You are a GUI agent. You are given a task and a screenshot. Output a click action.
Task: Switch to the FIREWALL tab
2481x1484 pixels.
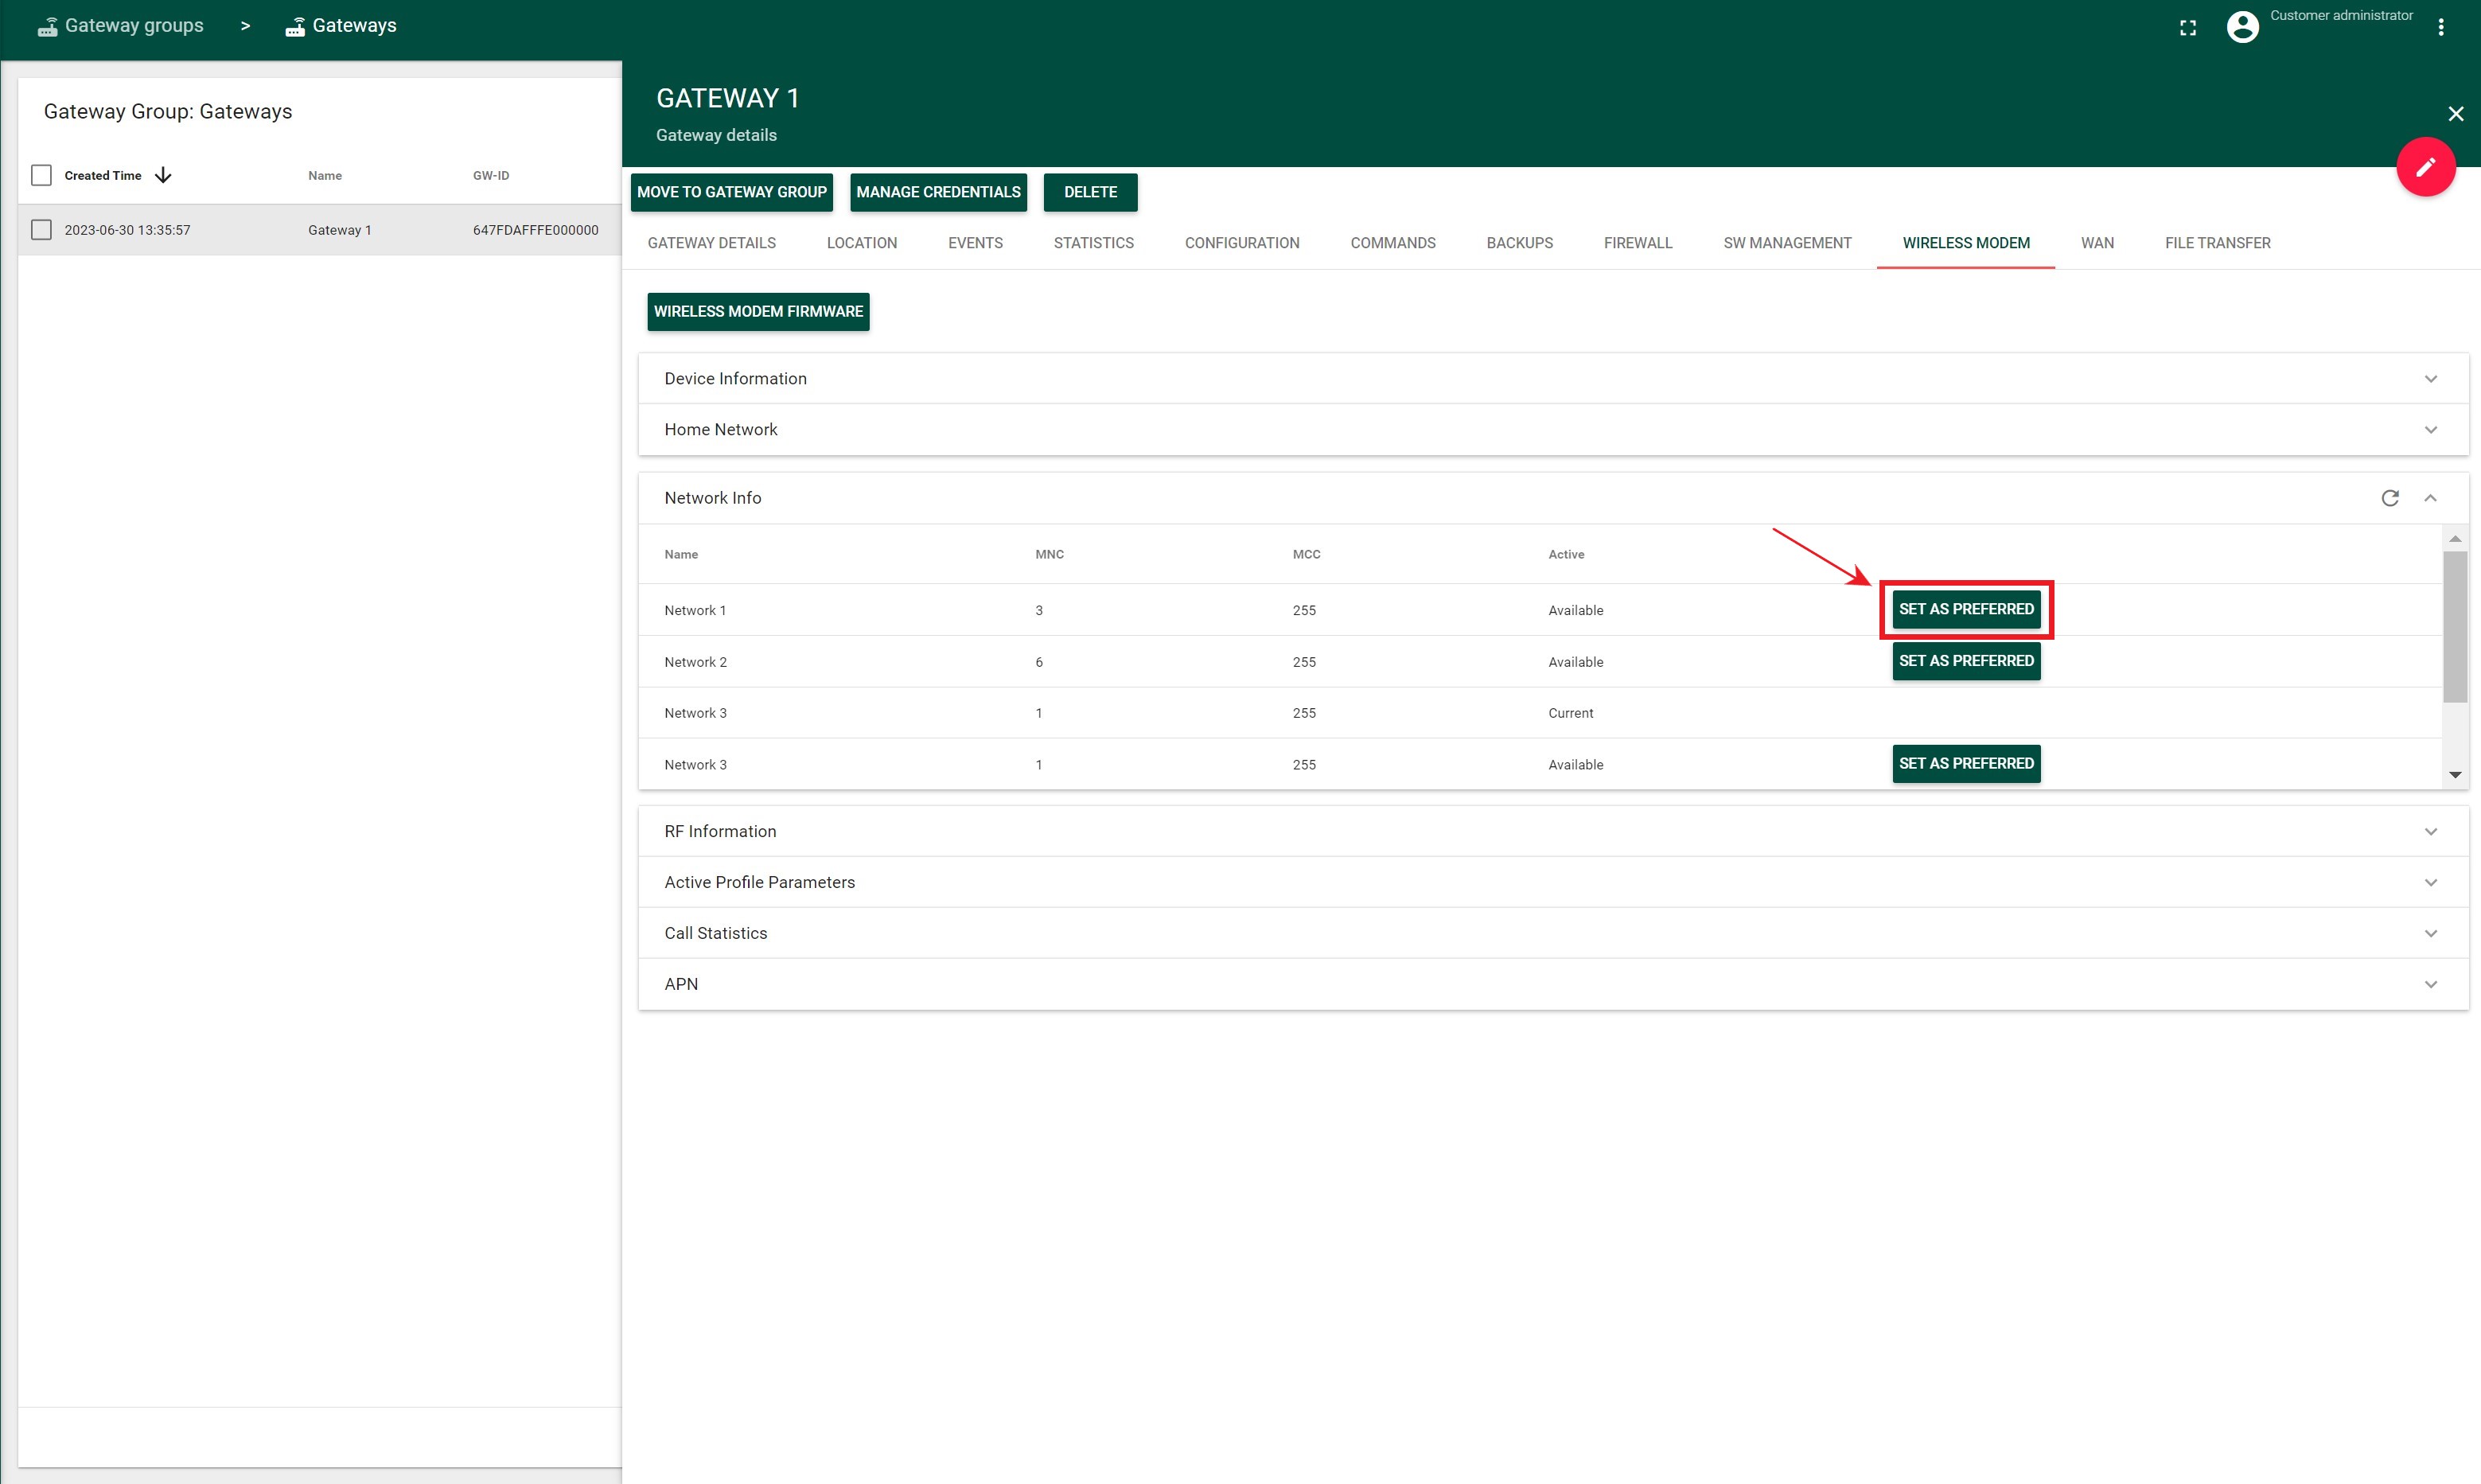(1637, 242)
